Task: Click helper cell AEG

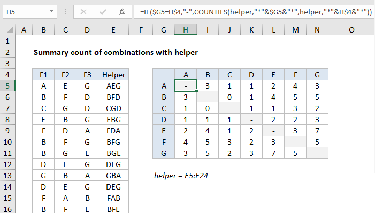Action: [113, 86]
